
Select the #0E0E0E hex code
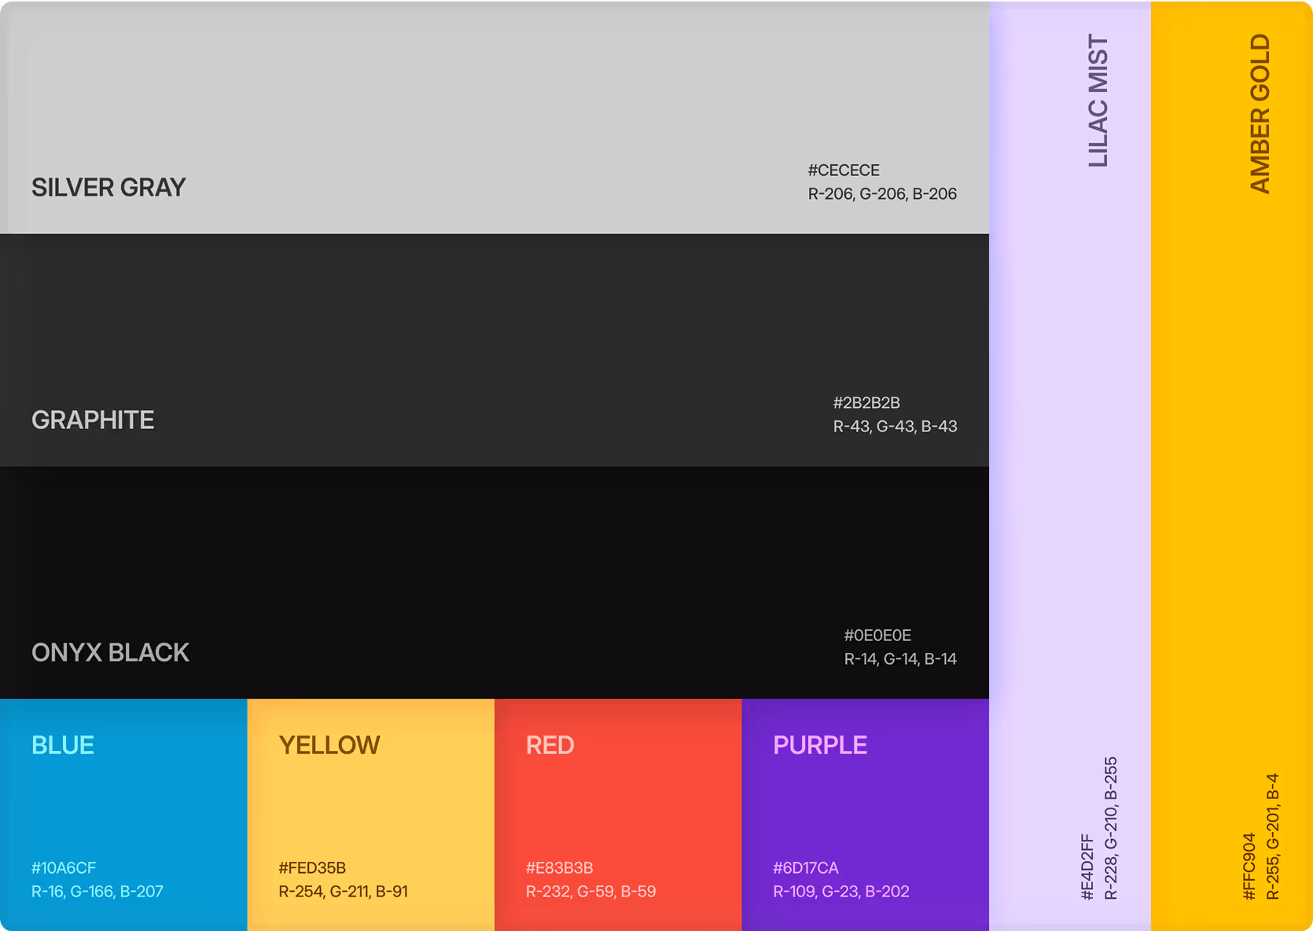pos(877,636)
